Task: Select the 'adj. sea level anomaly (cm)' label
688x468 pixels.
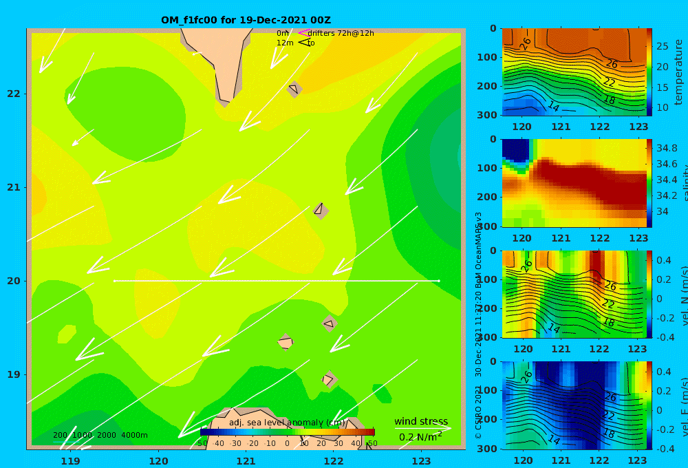Action: pyautogui.click(x=288, y=423)
